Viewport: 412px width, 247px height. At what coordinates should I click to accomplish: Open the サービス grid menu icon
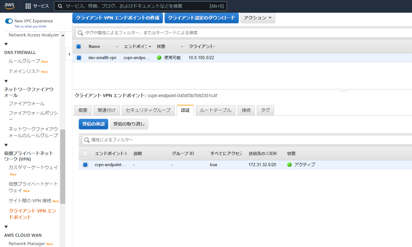[28, 6]
